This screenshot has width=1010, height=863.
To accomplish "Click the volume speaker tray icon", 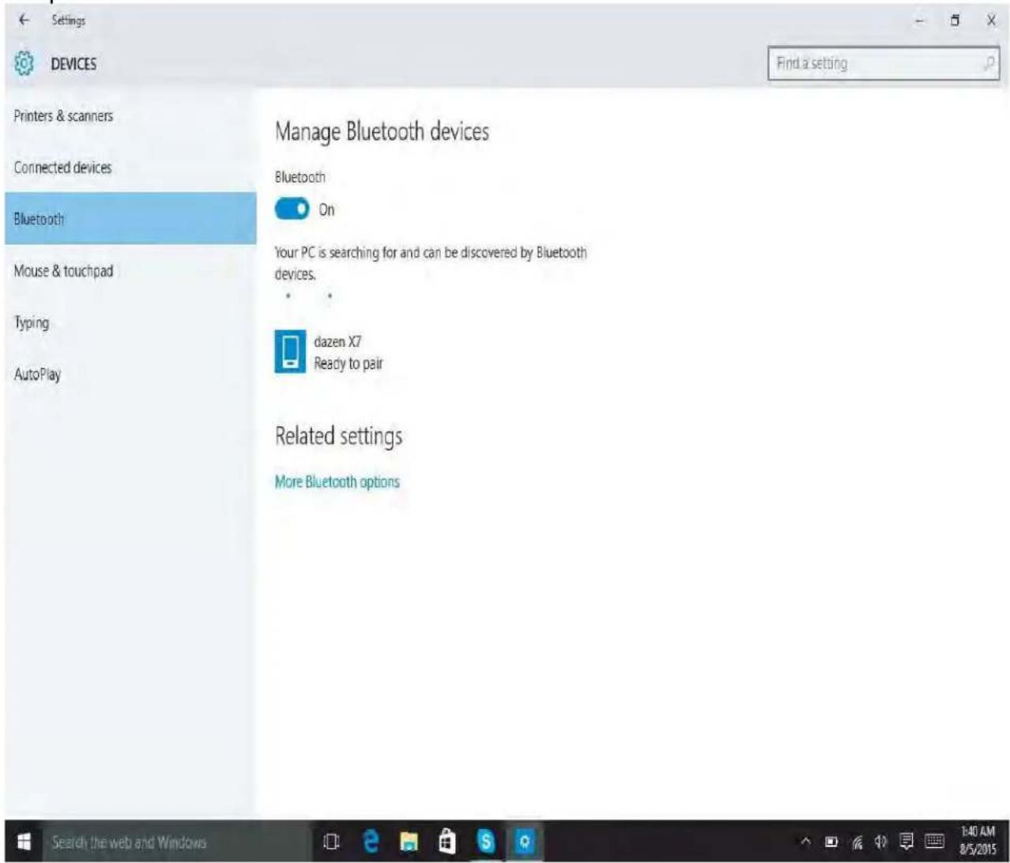I will point(881,843).
